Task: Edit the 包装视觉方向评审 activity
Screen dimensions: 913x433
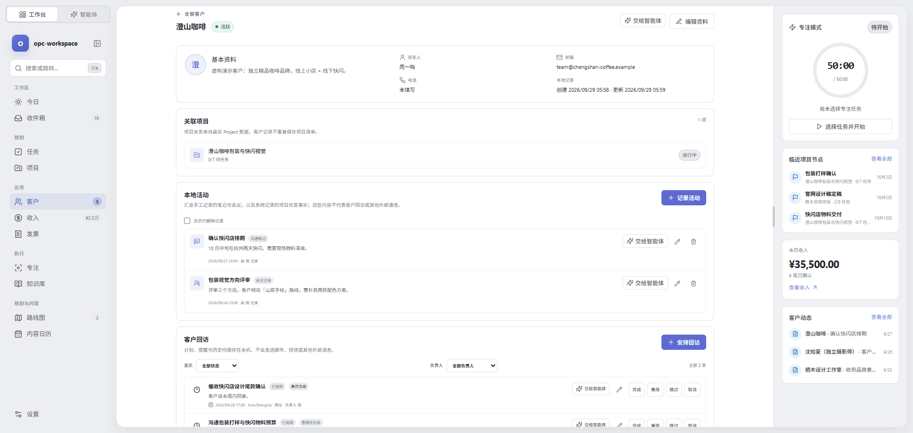Action: 677,283
